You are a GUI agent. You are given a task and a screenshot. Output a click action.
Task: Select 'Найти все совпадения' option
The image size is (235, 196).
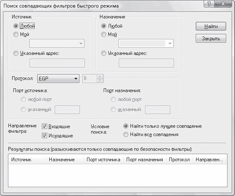(x=126, y=134)
